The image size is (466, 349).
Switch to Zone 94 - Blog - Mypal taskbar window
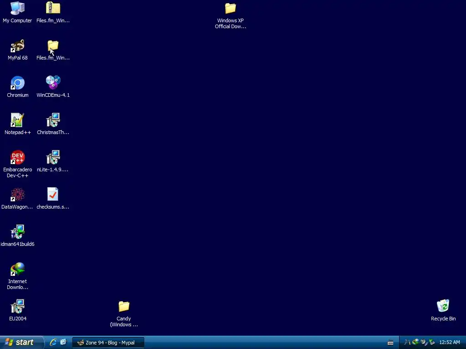108,343
